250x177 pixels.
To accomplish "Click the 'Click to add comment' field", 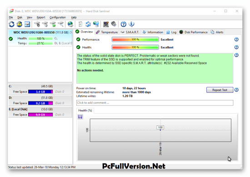I will pos(155,103).
